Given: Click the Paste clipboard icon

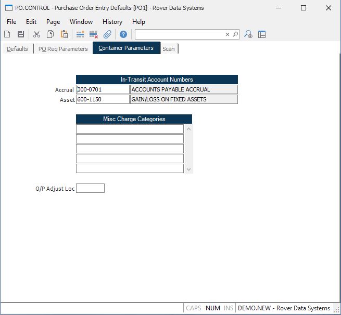Looking at the screenshot, I should [64, 34].
